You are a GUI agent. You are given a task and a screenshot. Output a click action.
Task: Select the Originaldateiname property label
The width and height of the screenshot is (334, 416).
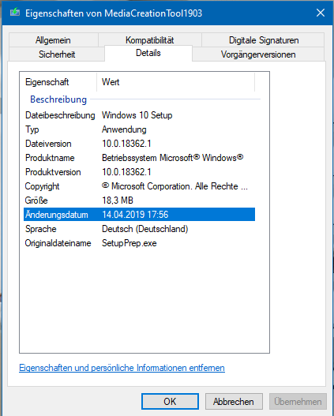click(x=58, y=243)
